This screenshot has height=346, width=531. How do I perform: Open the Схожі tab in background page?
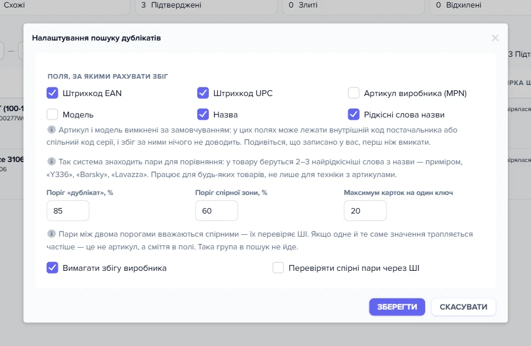click(65, 6)
